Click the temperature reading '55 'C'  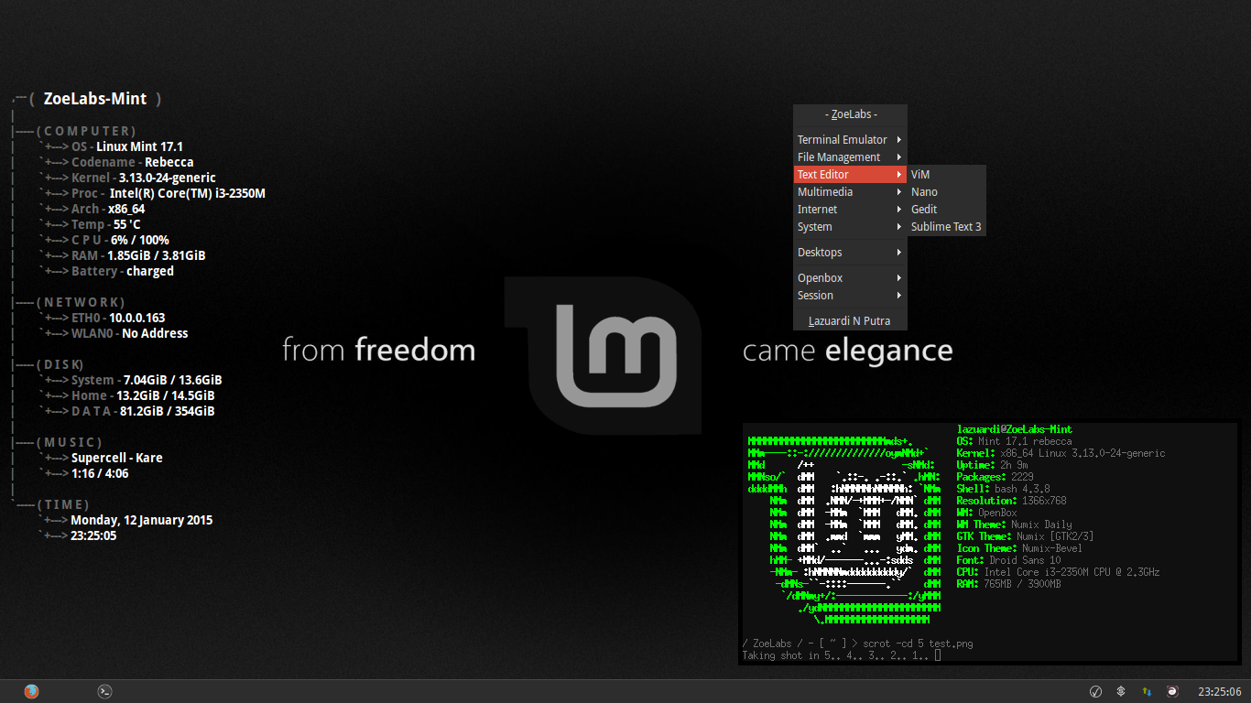(x=127, y=224)
